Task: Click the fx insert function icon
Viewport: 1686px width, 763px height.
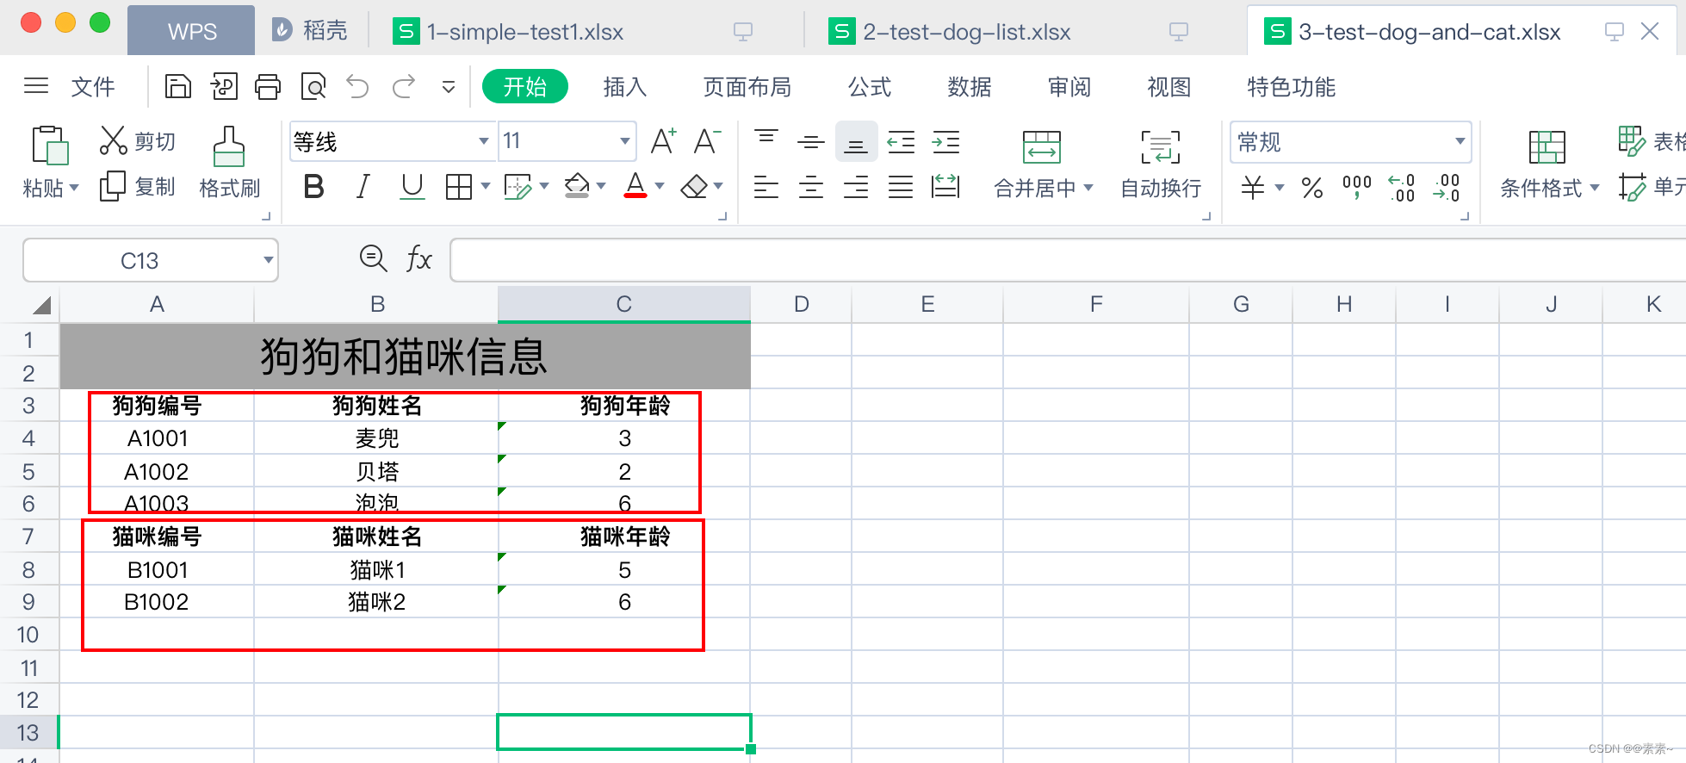Action: [x=418, y=258]
